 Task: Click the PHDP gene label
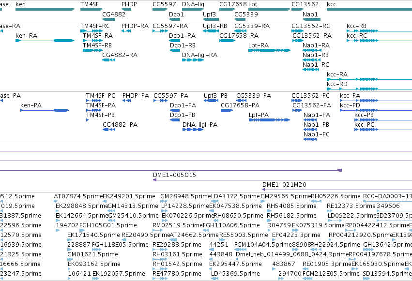(x=129, y=4)
